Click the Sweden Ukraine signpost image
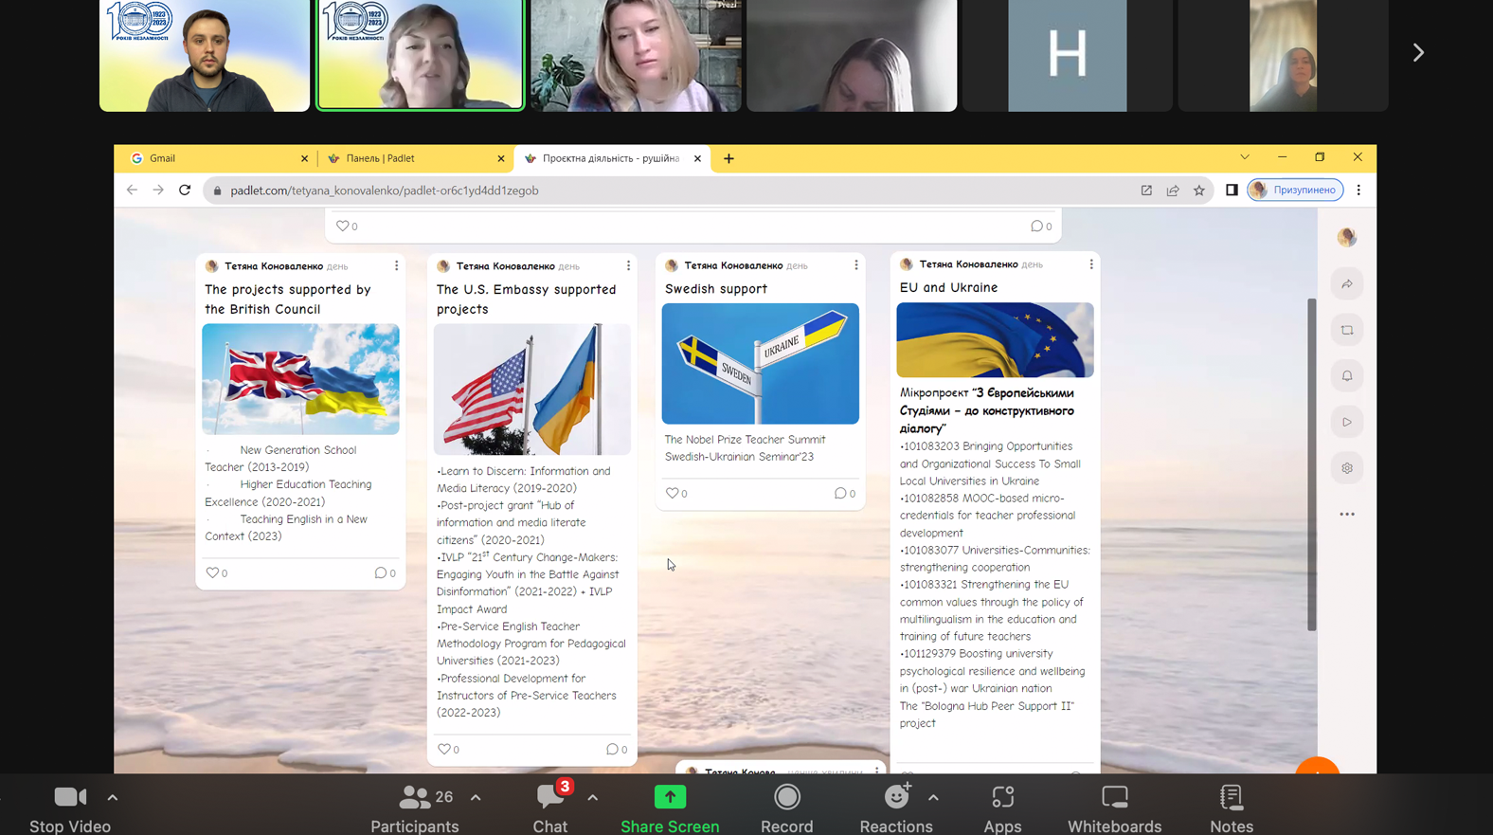1493x835 pixels. 760,364
